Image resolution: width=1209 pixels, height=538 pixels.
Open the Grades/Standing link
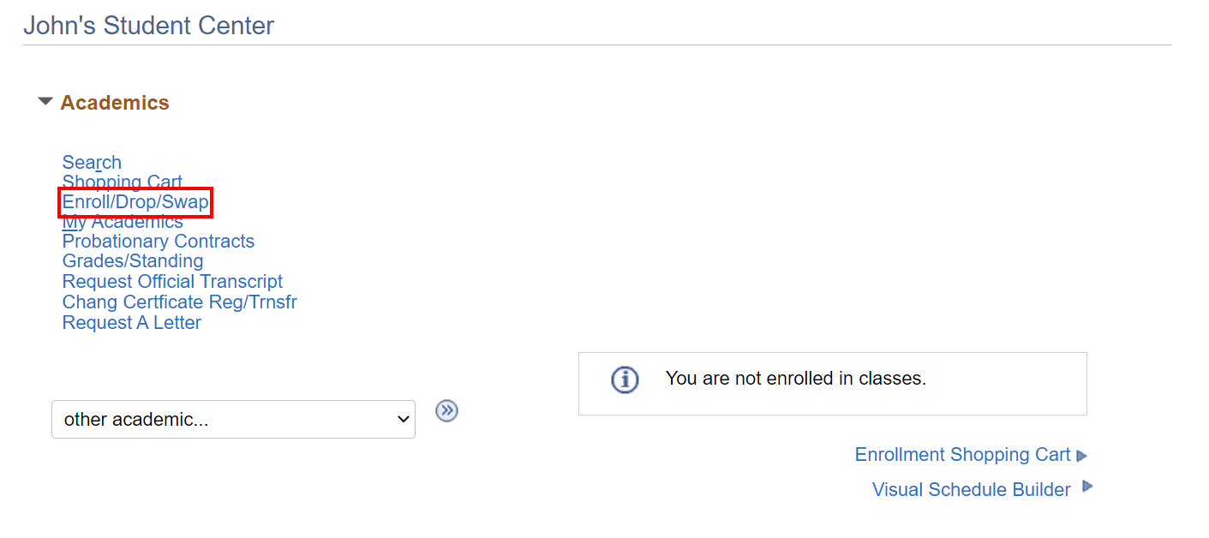[133, 261]
